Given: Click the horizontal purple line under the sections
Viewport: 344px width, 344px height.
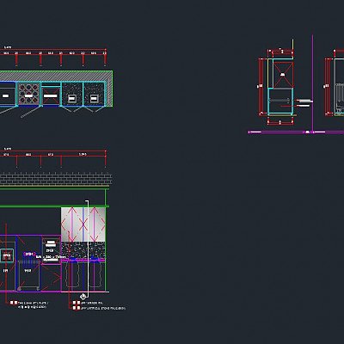Looking at the screenshot, I should [296, 132].
